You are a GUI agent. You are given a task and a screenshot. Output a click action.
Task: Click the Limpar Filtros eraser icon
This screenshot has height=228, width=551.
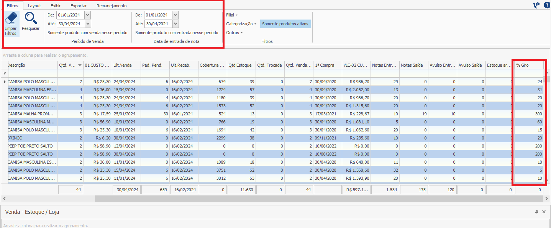point(11,18)
